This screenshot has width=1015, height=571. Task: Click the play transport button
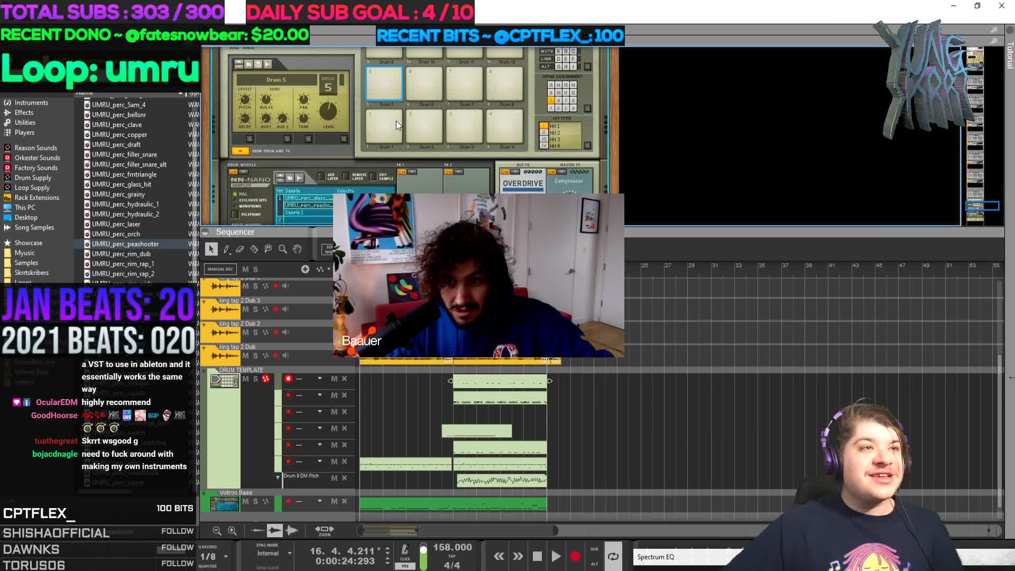556,556
